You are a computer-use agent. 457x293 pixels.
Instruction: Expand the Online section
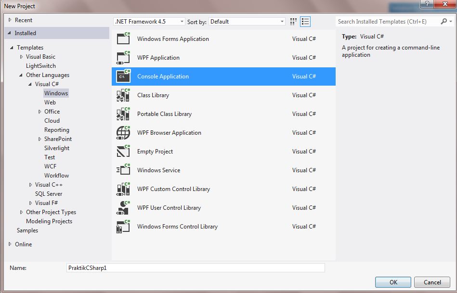click(10, 244)
